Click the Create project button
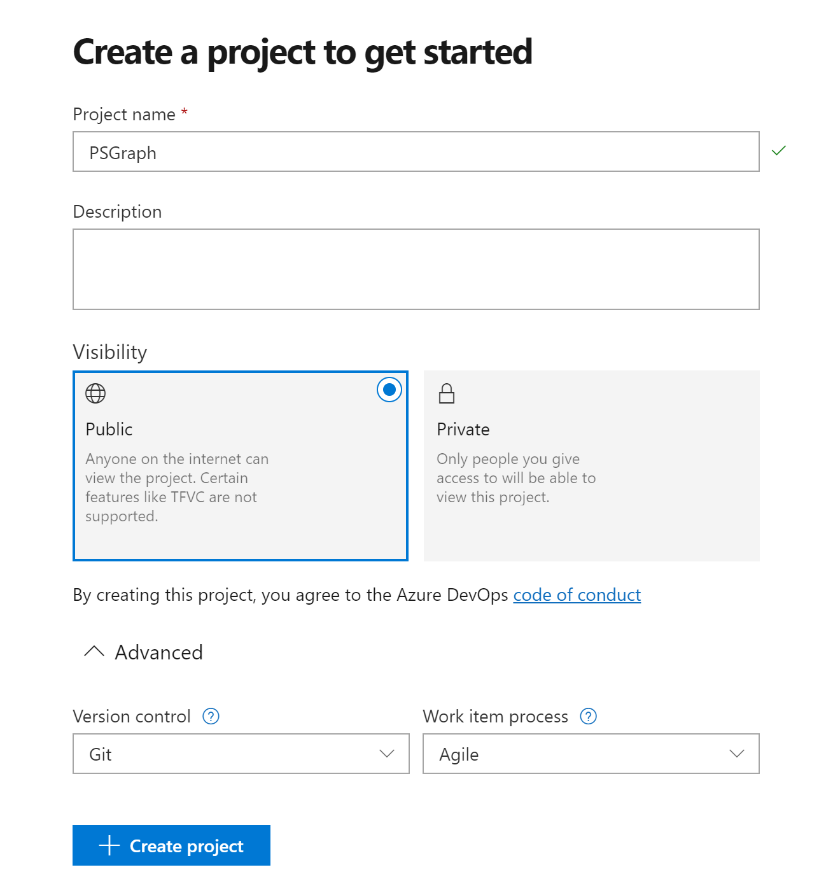This screenshot has height=872, width=819. pyautogui.click(x=171, y=845)
